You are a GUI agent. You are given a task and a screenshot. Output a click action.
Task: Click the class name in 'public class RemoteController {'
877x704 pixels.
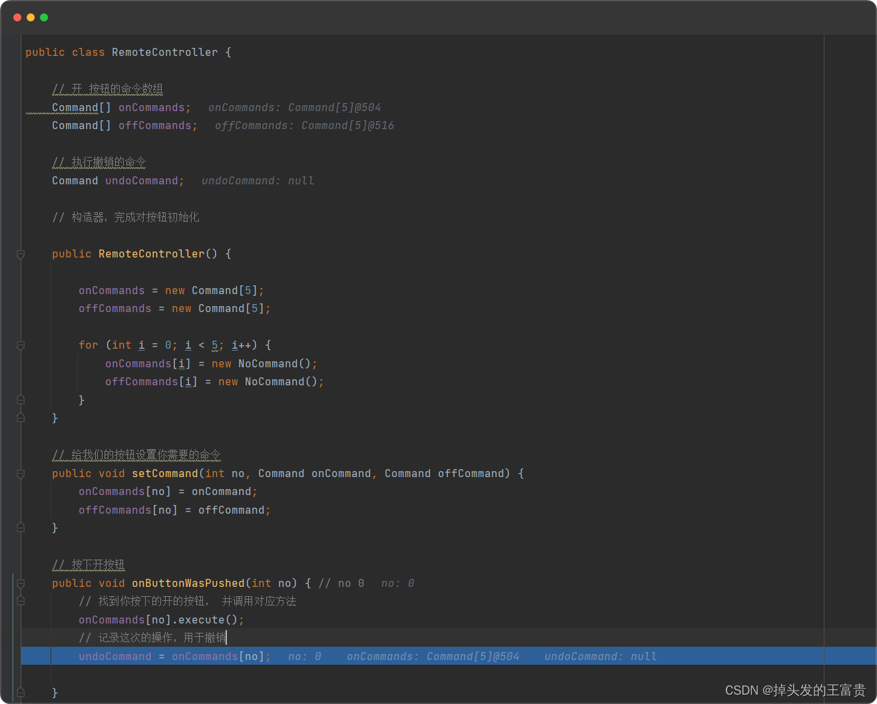point(165,52)
